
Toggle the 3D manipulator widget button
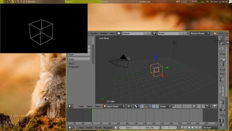point(146,106)
